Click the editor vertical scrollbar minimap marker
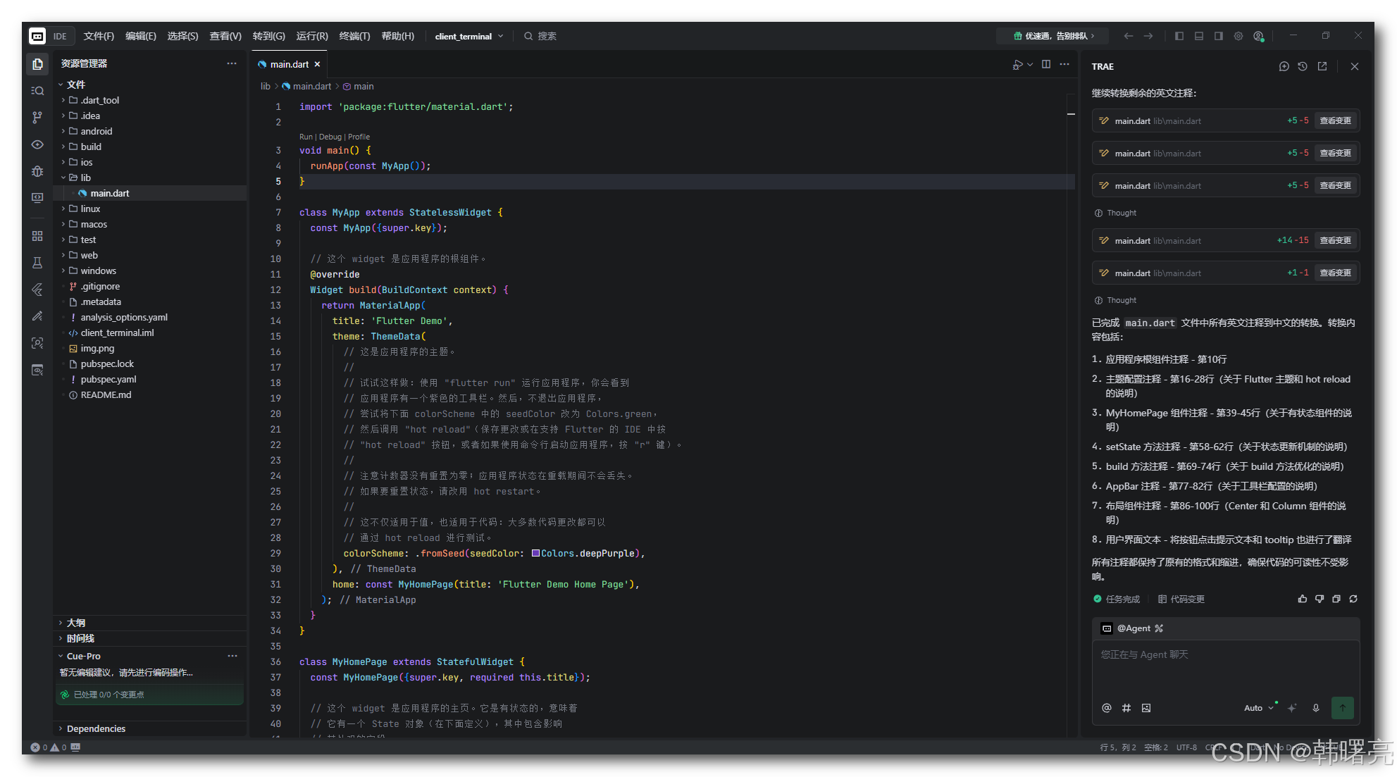 (x=1071, y=113)
